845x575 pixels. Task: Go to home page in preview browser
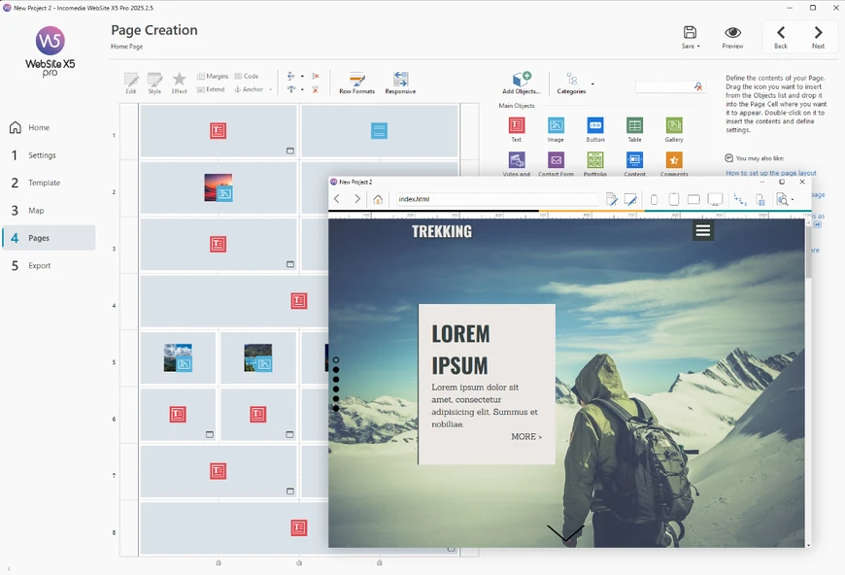point(378,199)
